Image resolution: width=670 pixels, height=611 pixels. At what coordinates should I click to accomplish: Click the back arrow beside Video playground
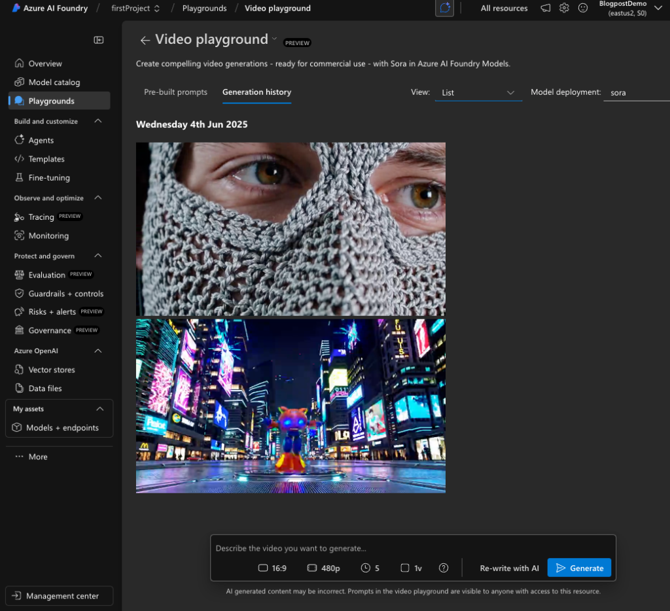pos(145,41)
